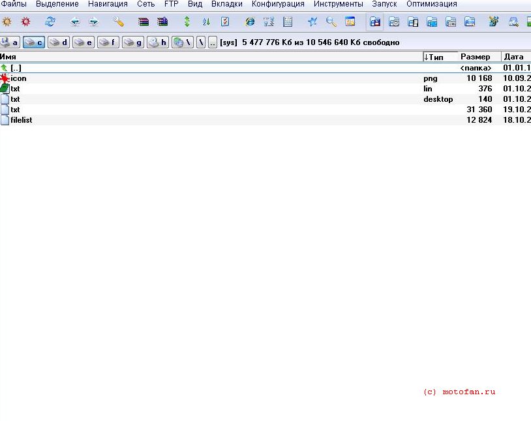The height and width of the screenshot is (421, 531).
Task: Switch to drive g
Action: [x=133, y=42]
